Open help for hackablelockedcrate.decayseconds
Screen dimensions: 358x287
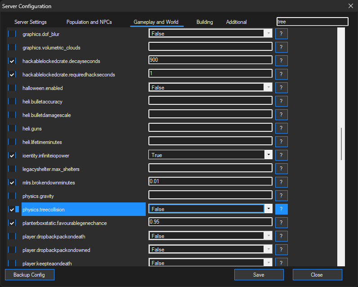tap(281, 61)
